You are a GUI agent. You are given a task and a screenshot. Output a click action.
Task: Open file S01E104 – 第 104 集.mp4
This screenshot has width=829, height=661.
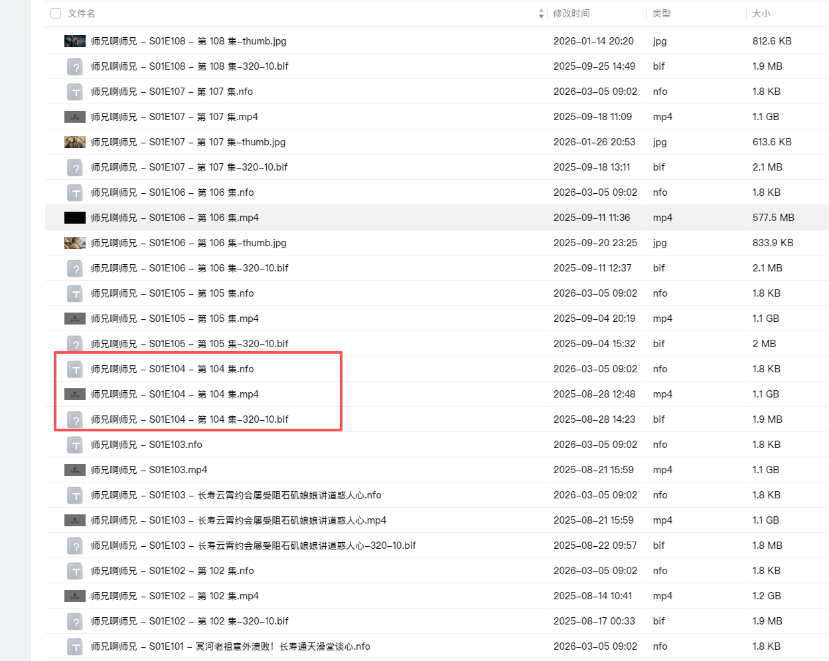click(175, 394)
